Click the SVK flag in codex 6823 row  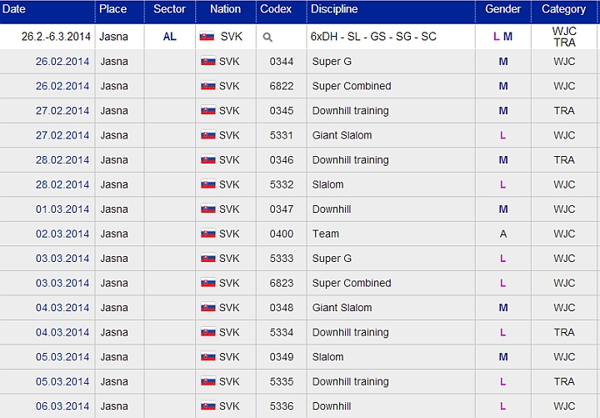coord(208,283)
